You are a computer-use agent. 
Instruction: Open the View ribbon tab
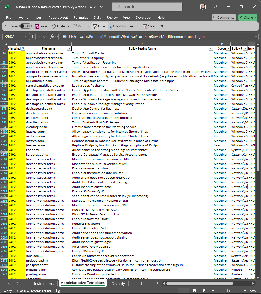[x=127, y=17]
